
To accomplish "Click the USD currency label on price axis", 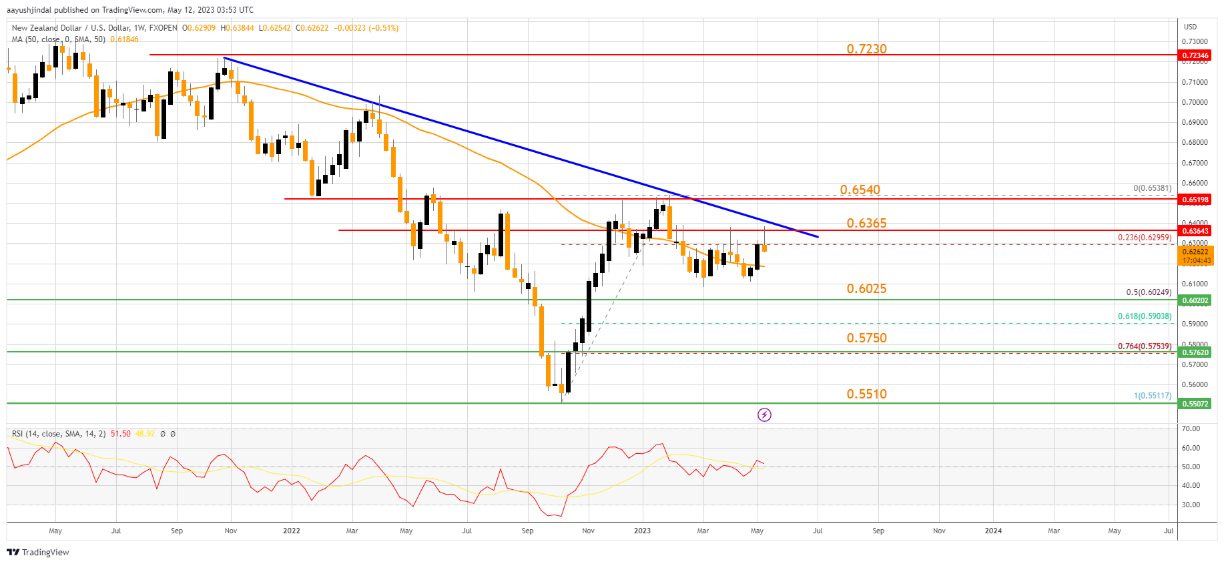I will [x=1190, y=27].
